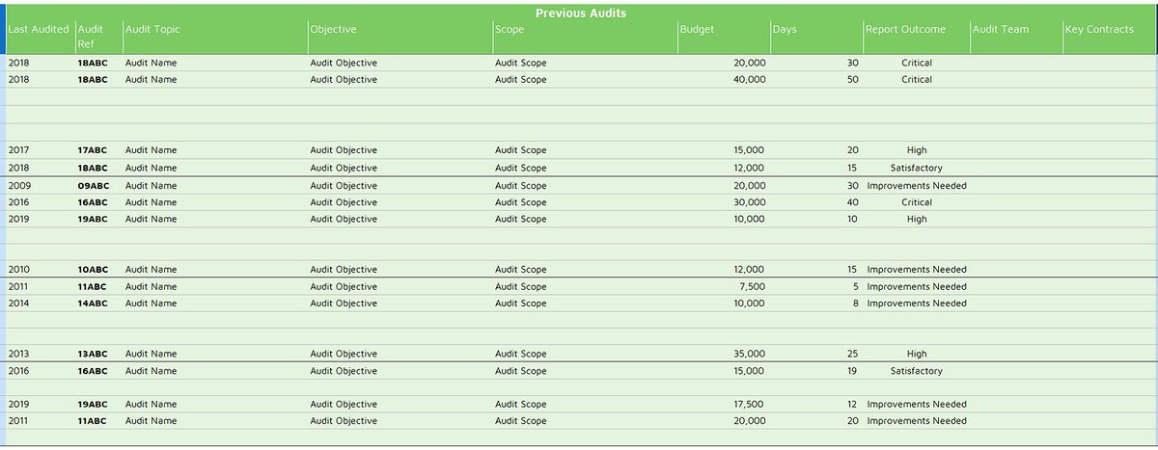Click Satisfactory in the 12,000 budget 18ABC row
The image size is (1158, 450).
pos(917,168)
